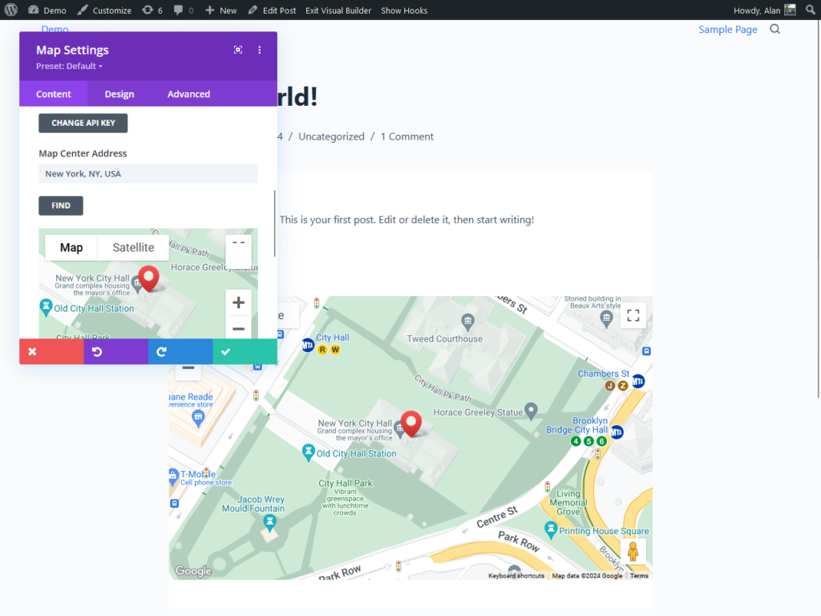Focus the Map Center Address input field
Screen dimensions: 821x616
pos(148,173)
